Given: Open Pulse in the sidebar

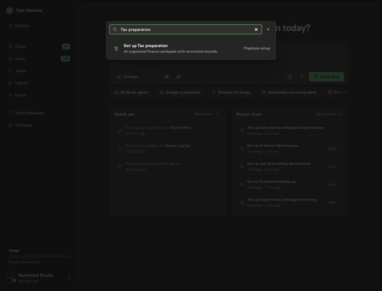Looking at the screenshot, I should tap(39, 95).
